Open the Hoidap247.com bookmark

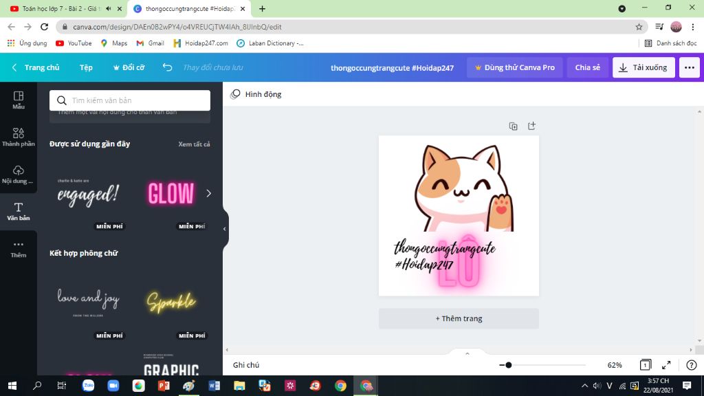point(201,43)
